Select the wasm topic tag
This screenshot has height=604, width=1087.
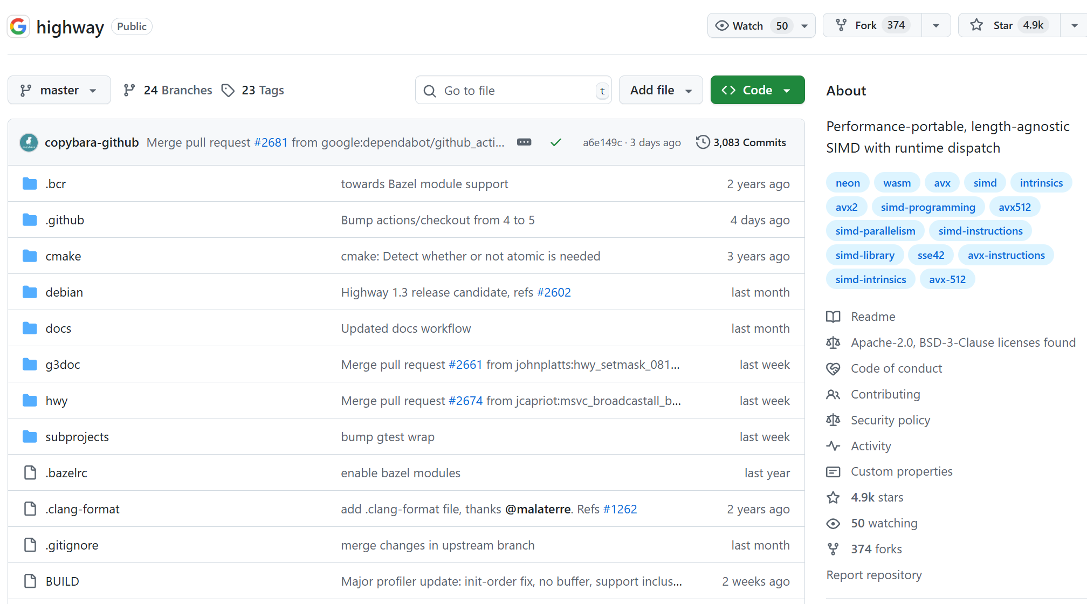[x=897, y=183]
